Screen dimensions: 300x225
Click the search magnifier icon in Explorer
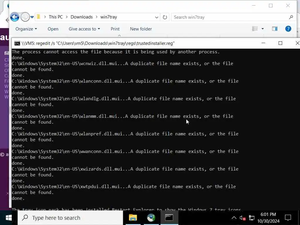[291, 17]
